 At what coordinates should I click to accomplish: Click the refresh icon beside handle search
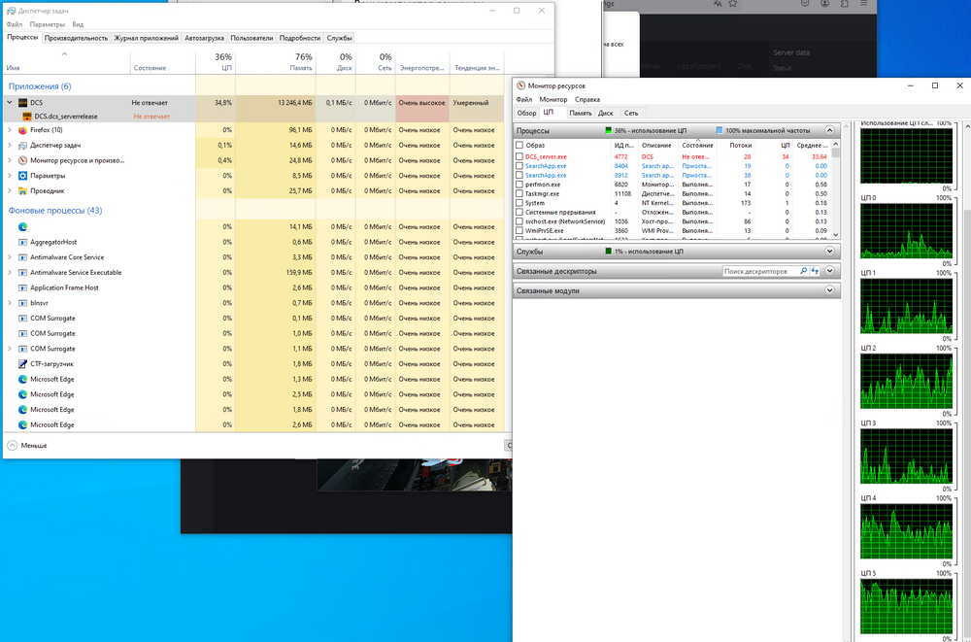tap(815, 271)
